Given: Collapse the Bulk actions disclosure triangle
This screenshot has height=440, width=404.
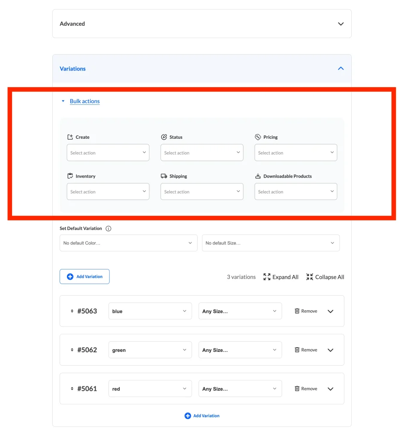Looking at the screenshot, I should (63, 101).
